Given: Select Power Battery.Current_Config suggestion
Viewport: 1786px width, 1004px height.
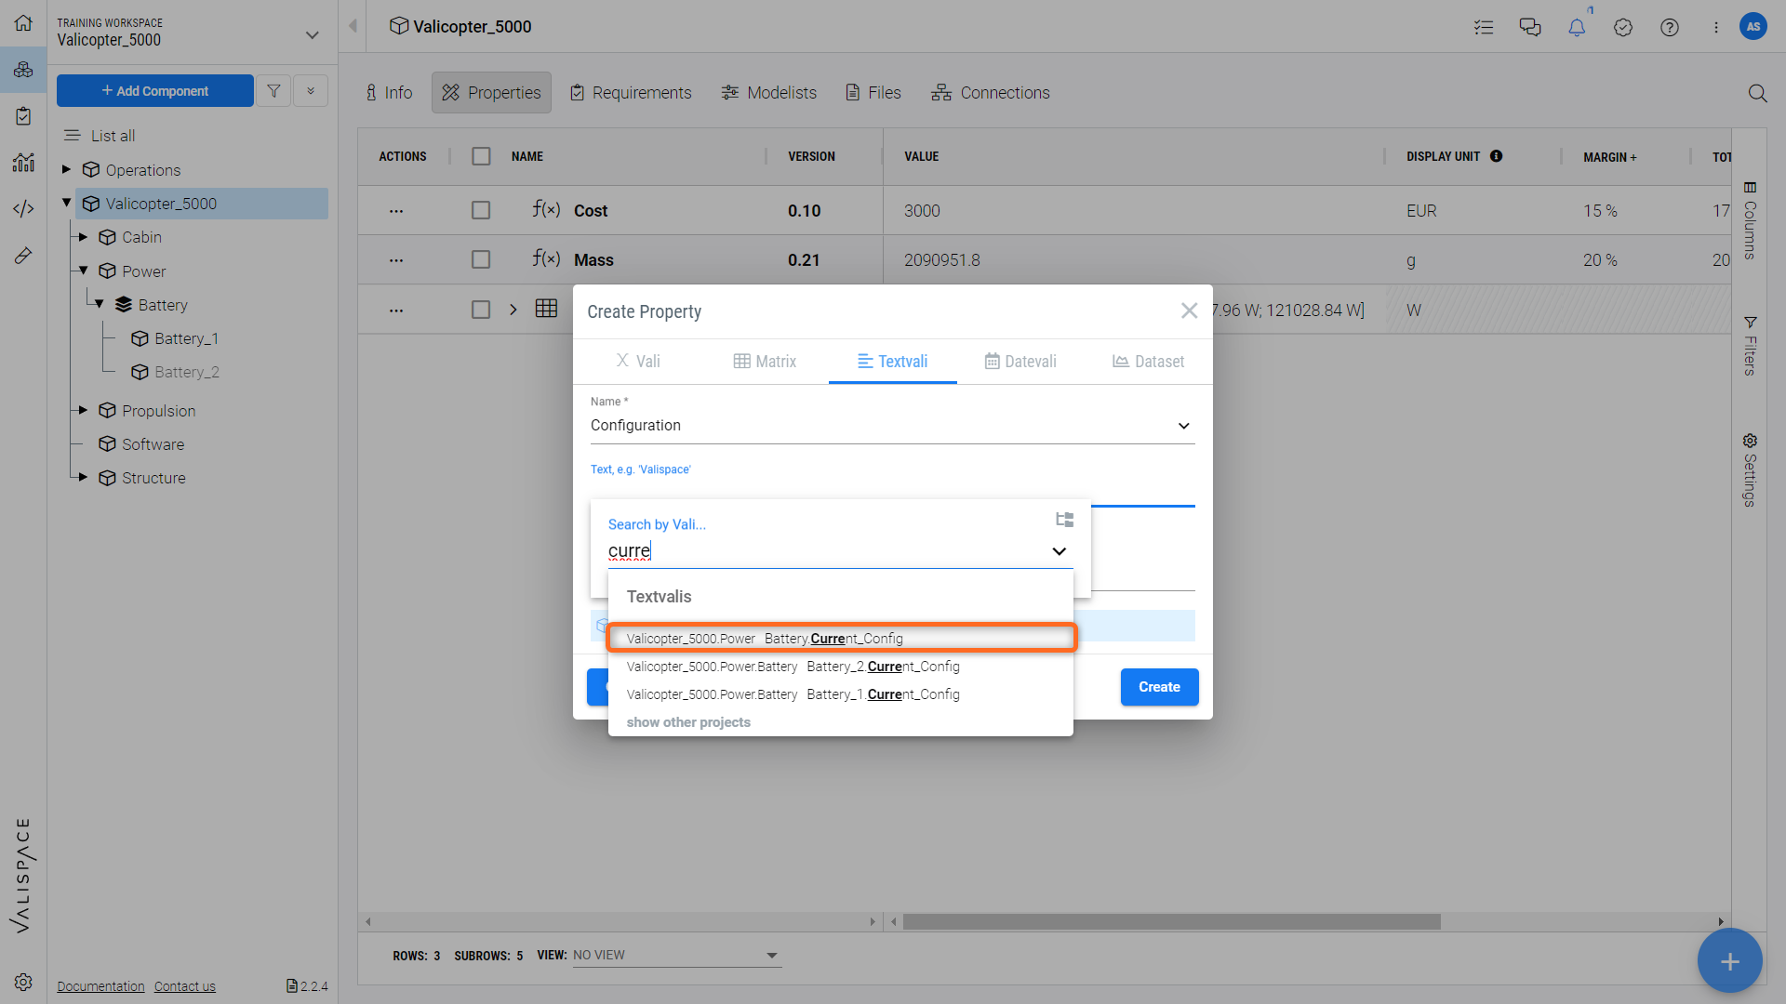Looking at the screenshot, I should [841, 639].
